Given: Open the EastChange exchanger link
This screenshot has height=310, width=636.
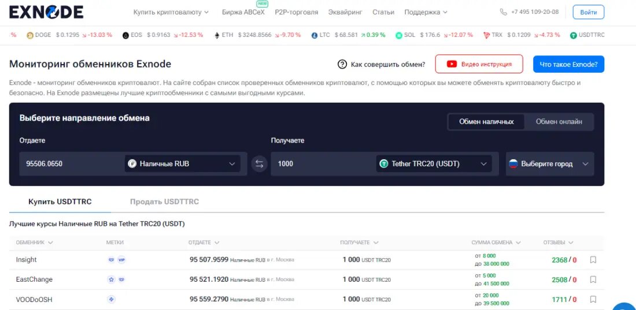Looking at the screenshot, I should coord(34,279).
